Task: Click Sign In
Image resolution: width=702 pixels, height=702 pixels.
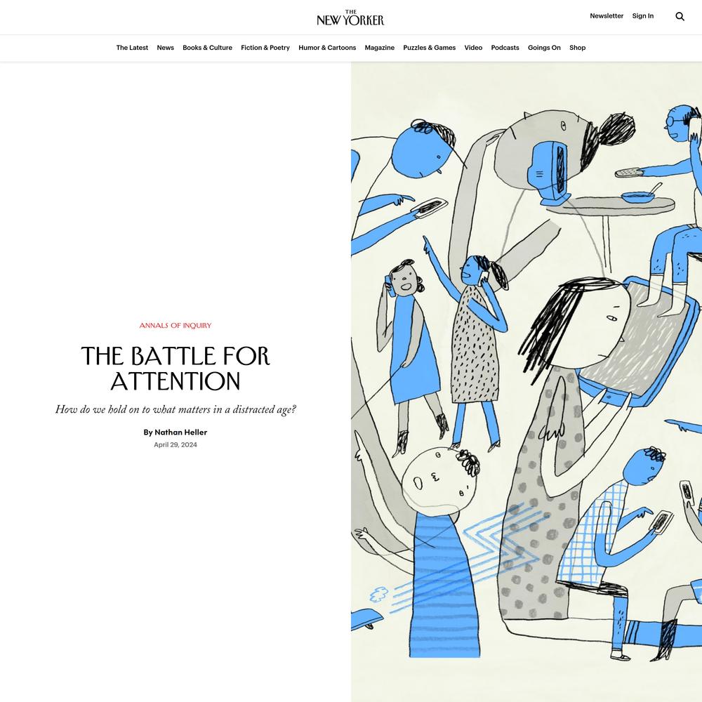Action: coord(642,15)
